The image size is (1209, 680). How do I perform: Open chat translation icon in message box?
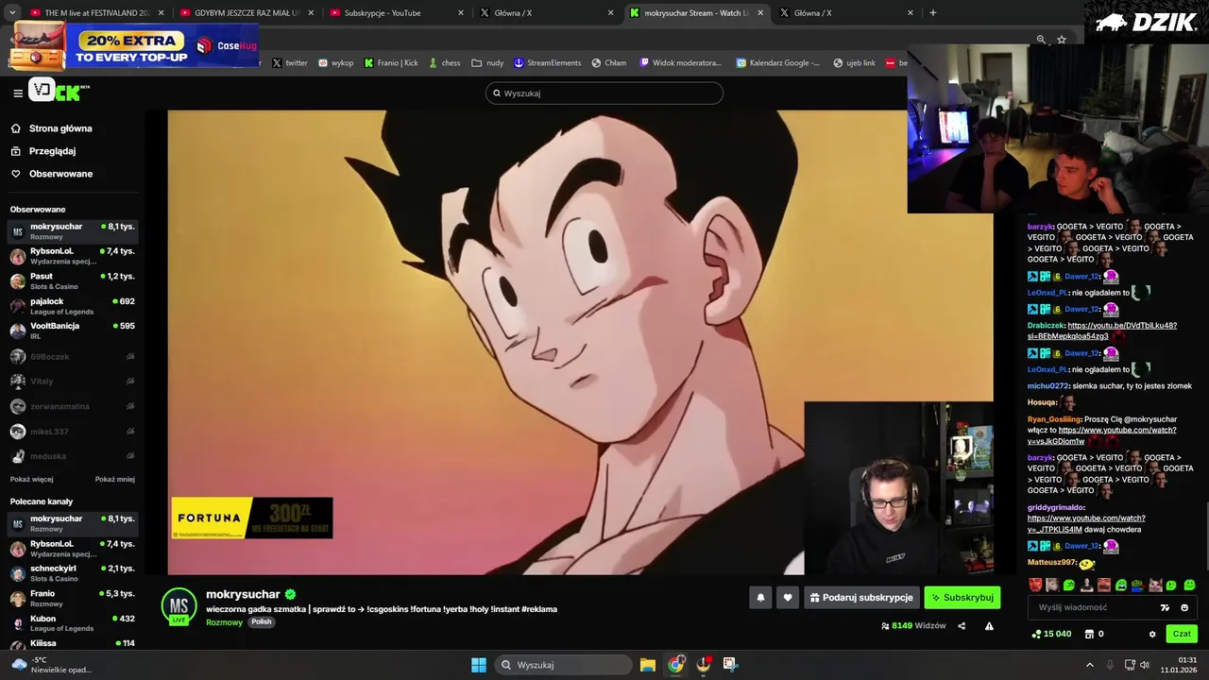(x=1165, y=607)
